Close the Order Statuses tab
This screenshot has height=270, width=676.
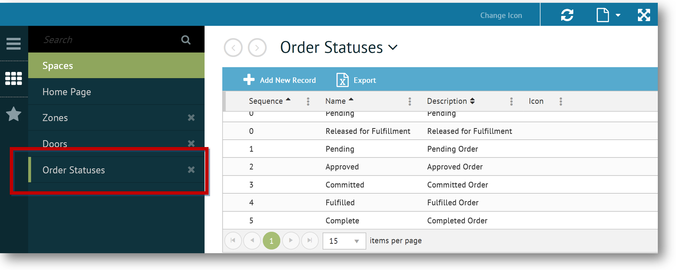[x=191, y=170]
